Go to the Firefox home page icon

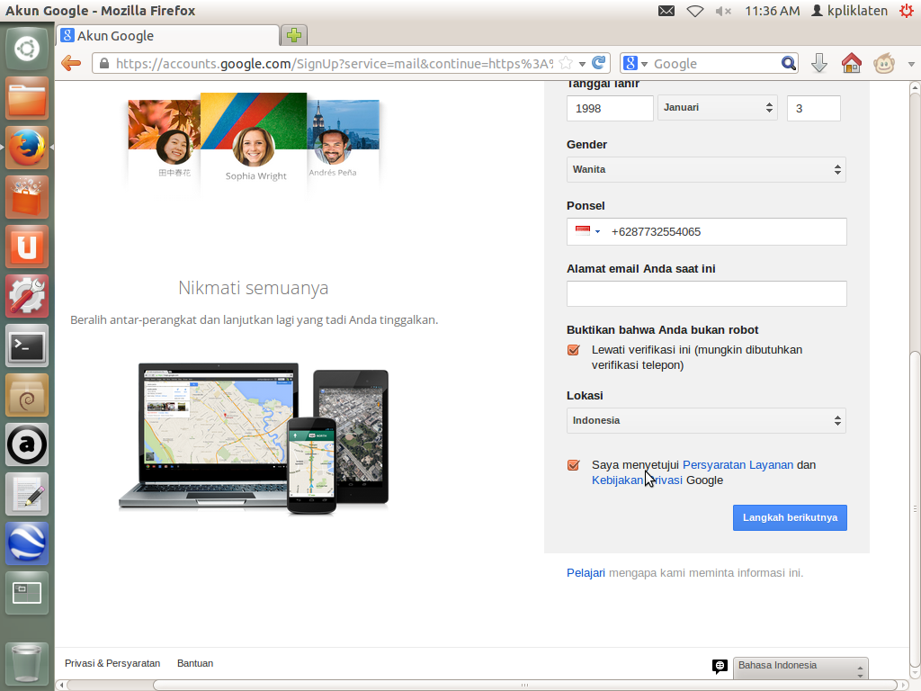pyautogui.click(x=851, y=63)
